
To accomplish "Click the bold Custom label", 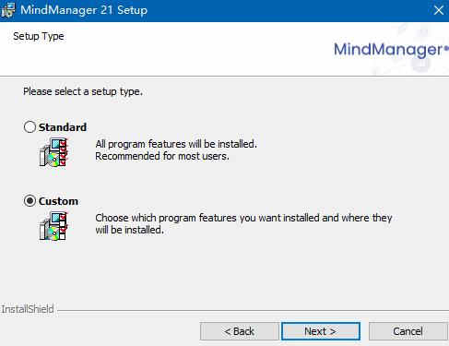I will [58, 201].
